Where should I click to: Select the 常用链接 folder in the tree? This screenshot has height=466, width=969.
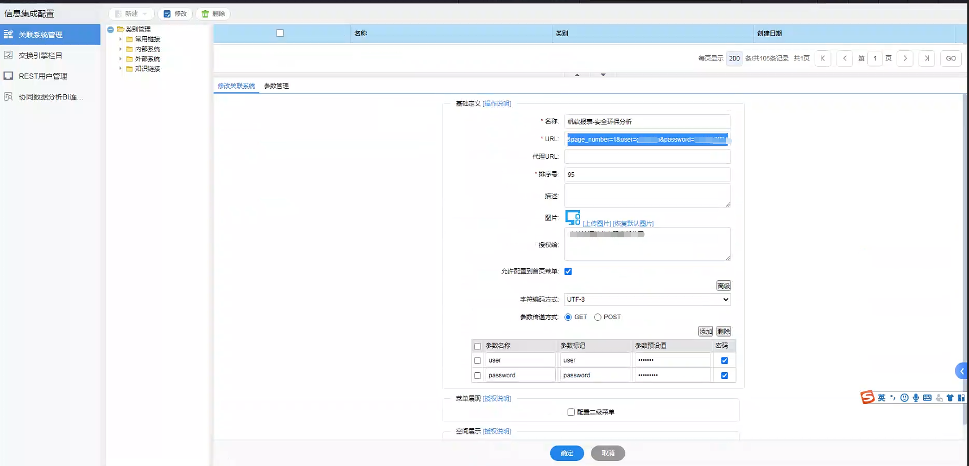pos(147,39)
